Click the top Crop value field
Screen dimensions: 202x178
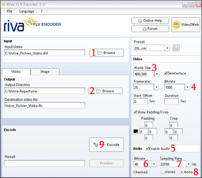pos(174,125)
